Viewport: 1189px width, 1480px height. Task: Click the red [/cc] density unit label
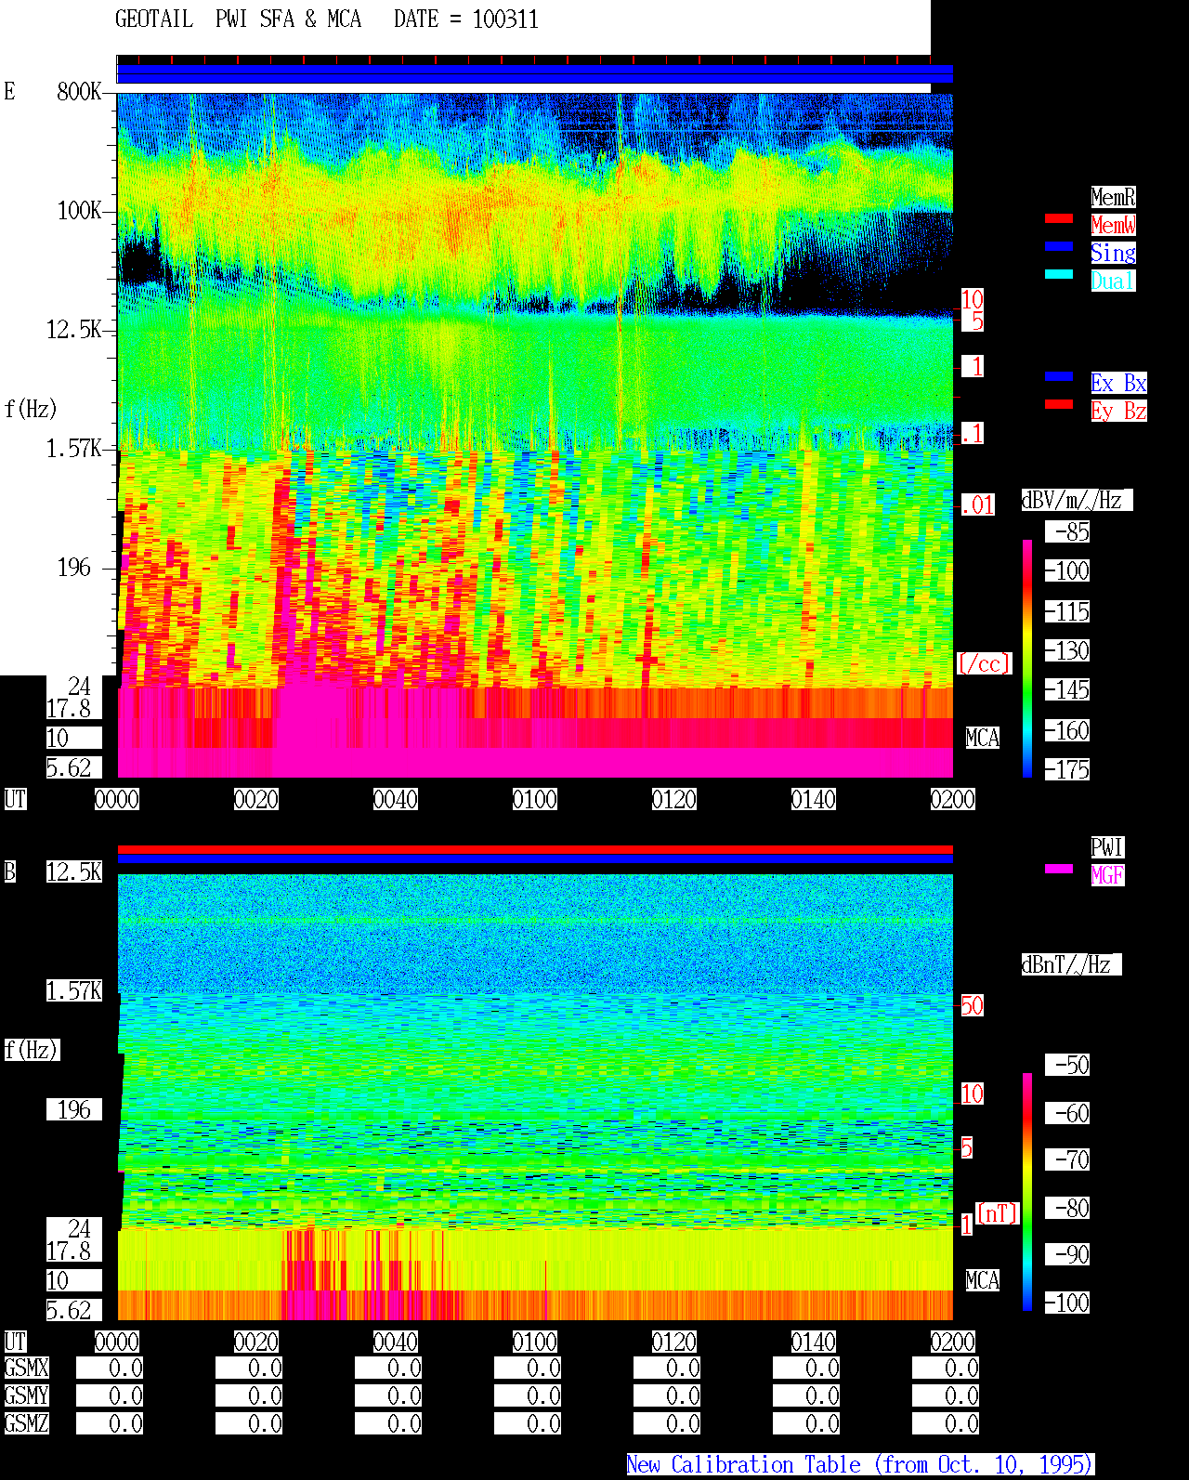tap(984, 663)
